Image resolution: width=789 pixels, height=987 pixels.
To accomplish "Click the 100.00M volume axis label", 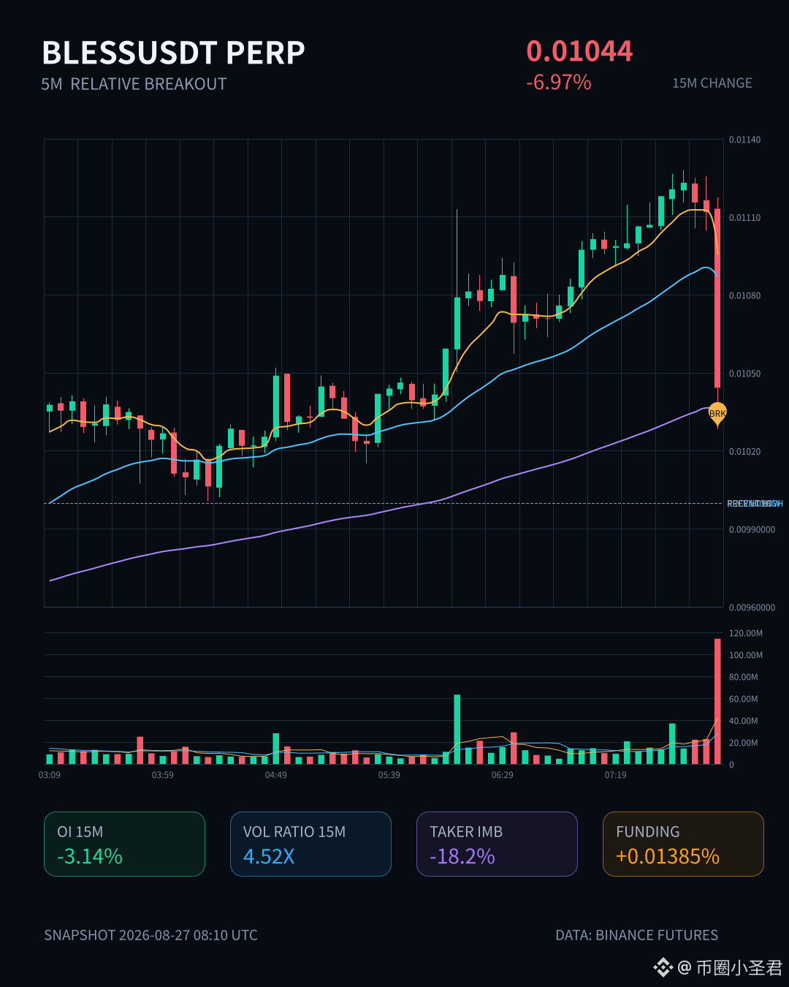I will (x=745, y=655).
